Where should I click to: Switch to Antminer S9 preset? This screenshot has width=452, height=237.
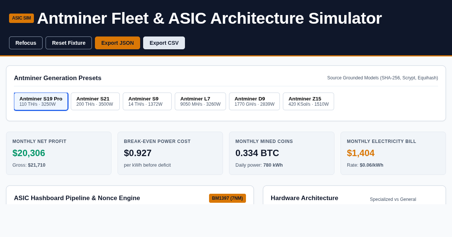pos(147,102)
